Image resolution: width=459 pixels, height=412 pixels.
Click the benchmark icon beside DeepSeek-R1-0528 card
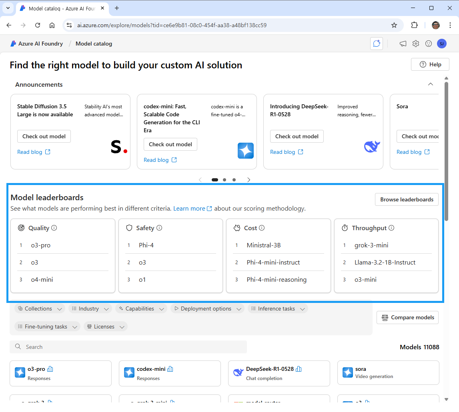(x=299, y=369)
